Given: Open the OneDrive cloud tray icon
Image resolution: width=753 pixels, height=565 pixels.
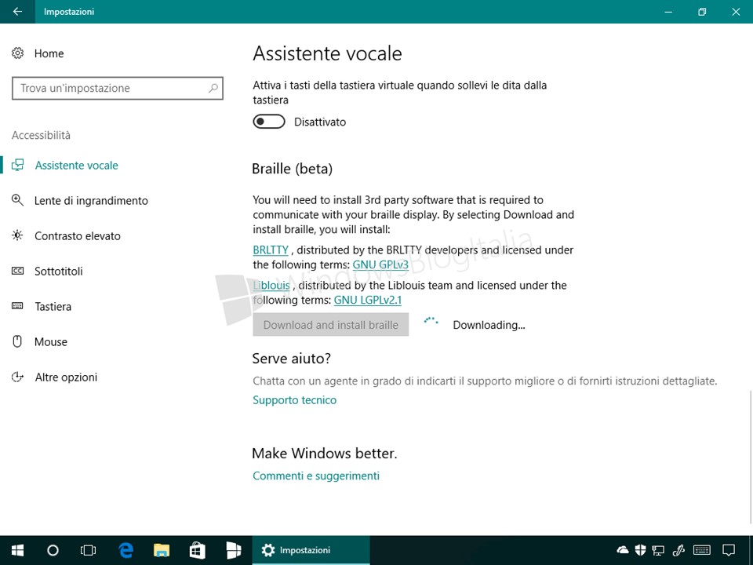Looking at the screenshot, I should tap(622, 550).
